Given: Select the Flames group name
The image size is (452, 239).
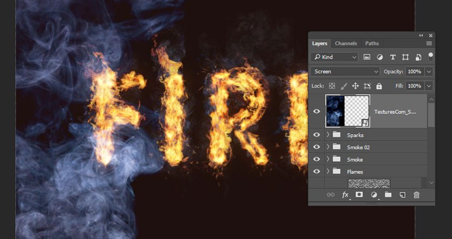Looking at the screenshot, I should coord(355,172).
